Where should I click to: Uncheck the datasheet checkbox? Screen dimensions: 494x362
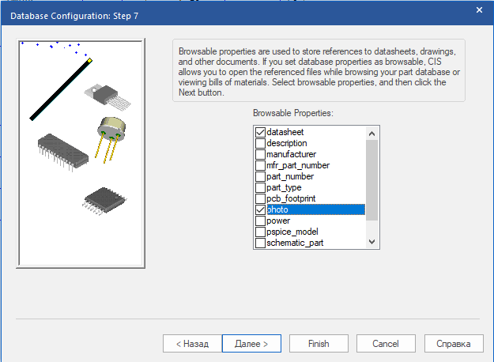(x=260, y=132)
